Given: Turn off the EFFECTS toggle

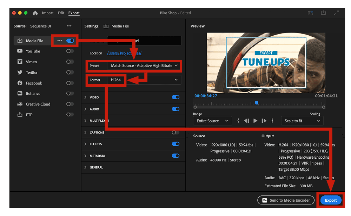Looking at the screenshot, I should click(175, 144).
